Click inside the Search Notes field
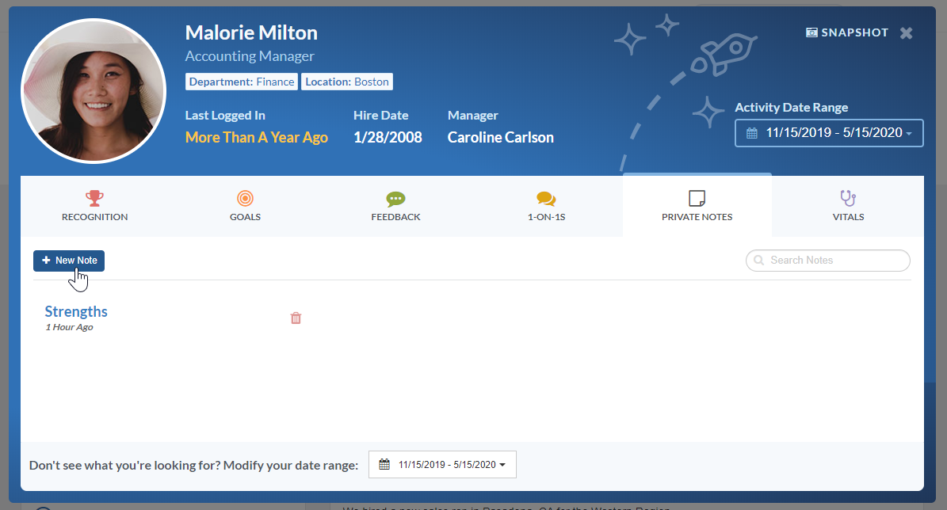947x510 pixels. click(827, 261)
